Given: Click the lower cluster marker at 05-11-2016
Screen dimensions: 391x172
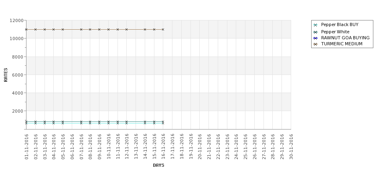Looking at the screenshot, I should [x=63, y=122].
